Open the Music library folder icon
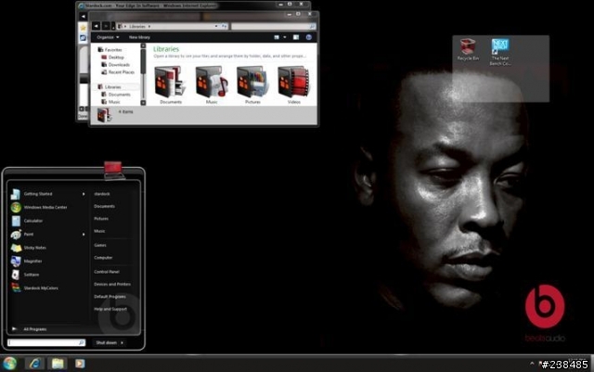The height and width of the screenshot is (372, 594). click(212, 83)
